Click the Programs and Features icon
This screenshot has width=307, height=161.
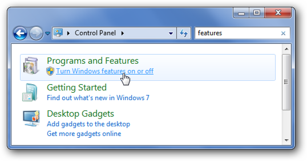point(31,66)
